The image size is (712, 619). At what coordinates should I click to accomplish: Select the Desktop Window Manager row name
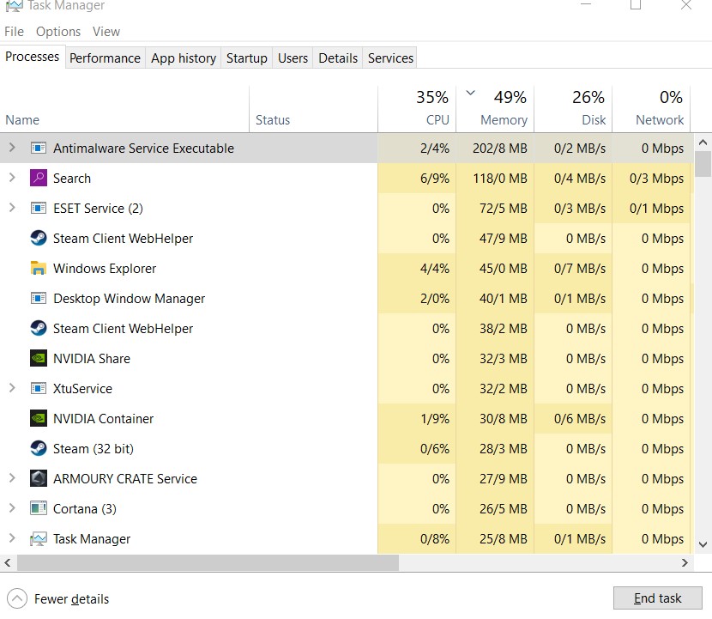[x=129, y=299]
